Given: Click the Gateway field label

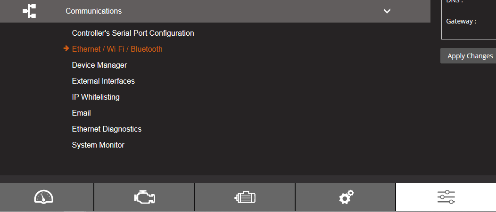Looking at the screenshot, I should (x=461, y=21).
